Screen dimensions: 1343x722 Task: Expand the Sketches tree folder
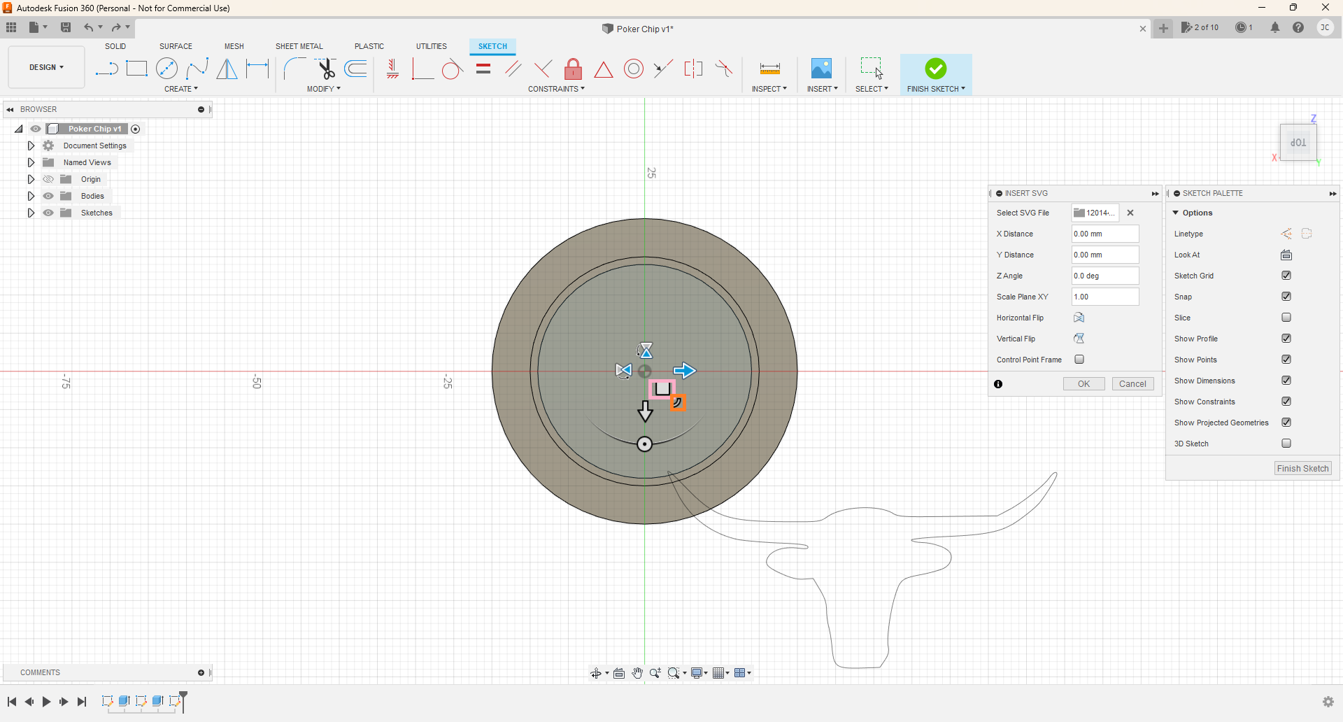tap(31, 213)
